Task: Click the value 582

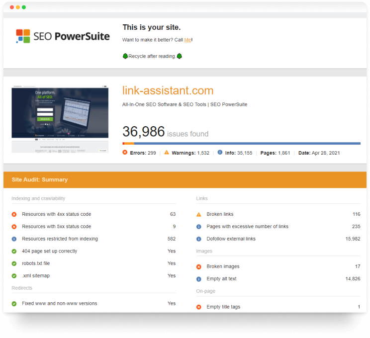Action: tap(172, 239)
